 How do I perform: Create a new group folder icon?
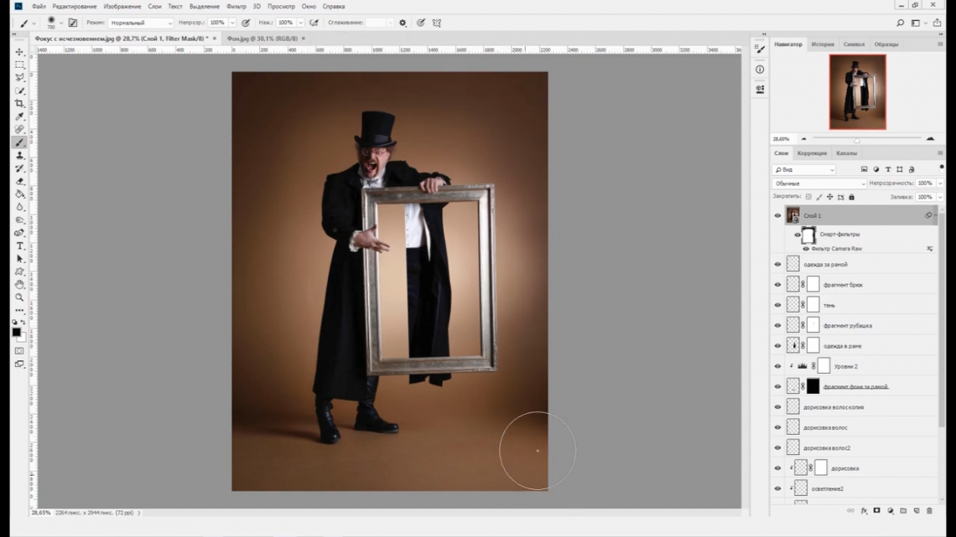[x=903, y=511]
